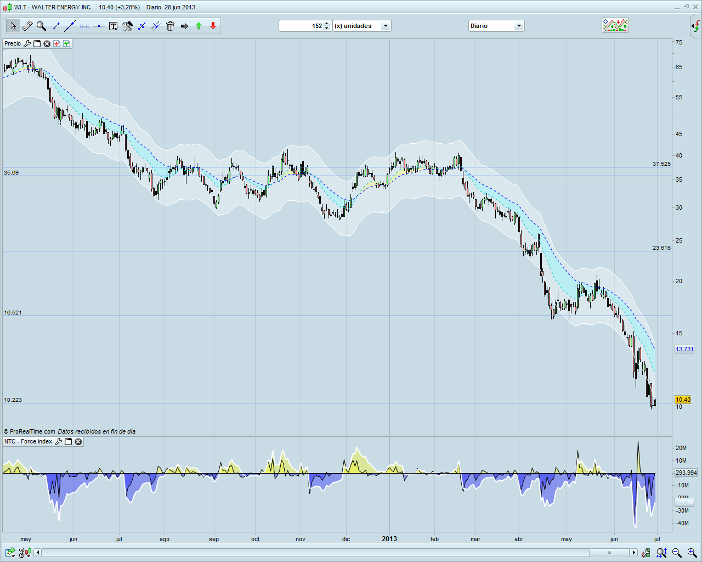This screenshot has width=702, height=562.
Task: Expand the Diario timeframe dropdown
Action: click(x=518, y=26)
